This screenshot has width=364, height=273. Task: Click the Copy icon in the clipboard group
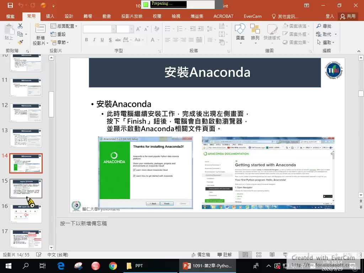coord(20,34)
